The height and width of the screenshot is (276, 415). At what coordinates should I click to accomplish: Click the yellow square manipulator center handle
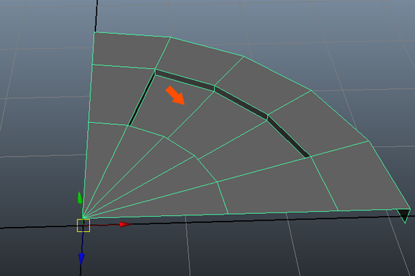(x=84, y=226)
